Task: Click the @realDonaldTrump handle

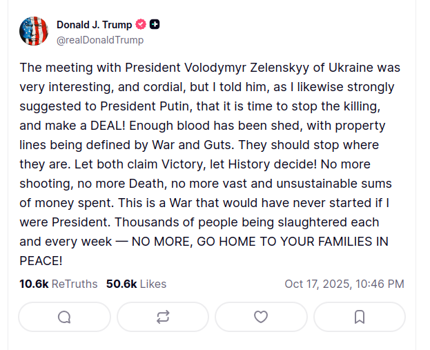Action: tap(100, 40)
